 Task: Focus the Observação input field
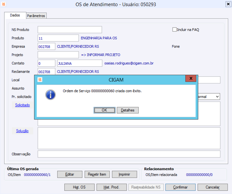coord(129,154)
